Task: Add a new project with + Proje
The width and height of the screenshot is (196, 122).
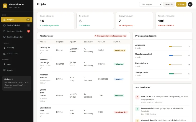Action: pos(181,4)
